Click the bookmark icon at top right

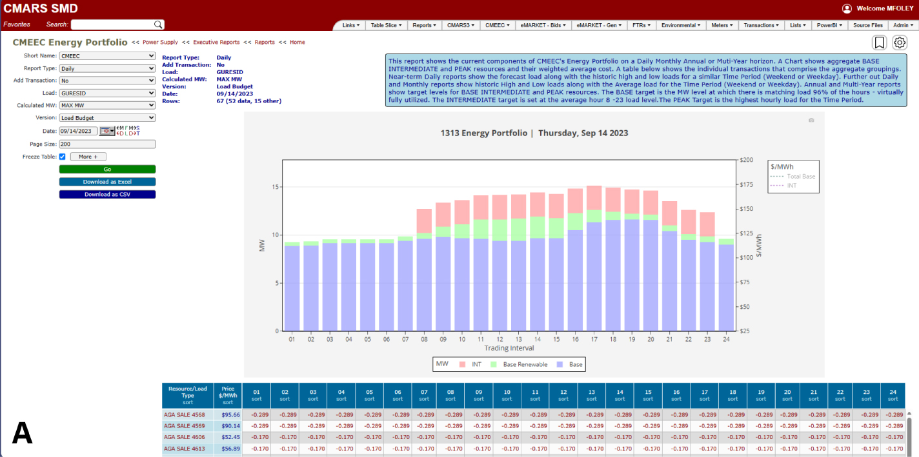point(879,43)
